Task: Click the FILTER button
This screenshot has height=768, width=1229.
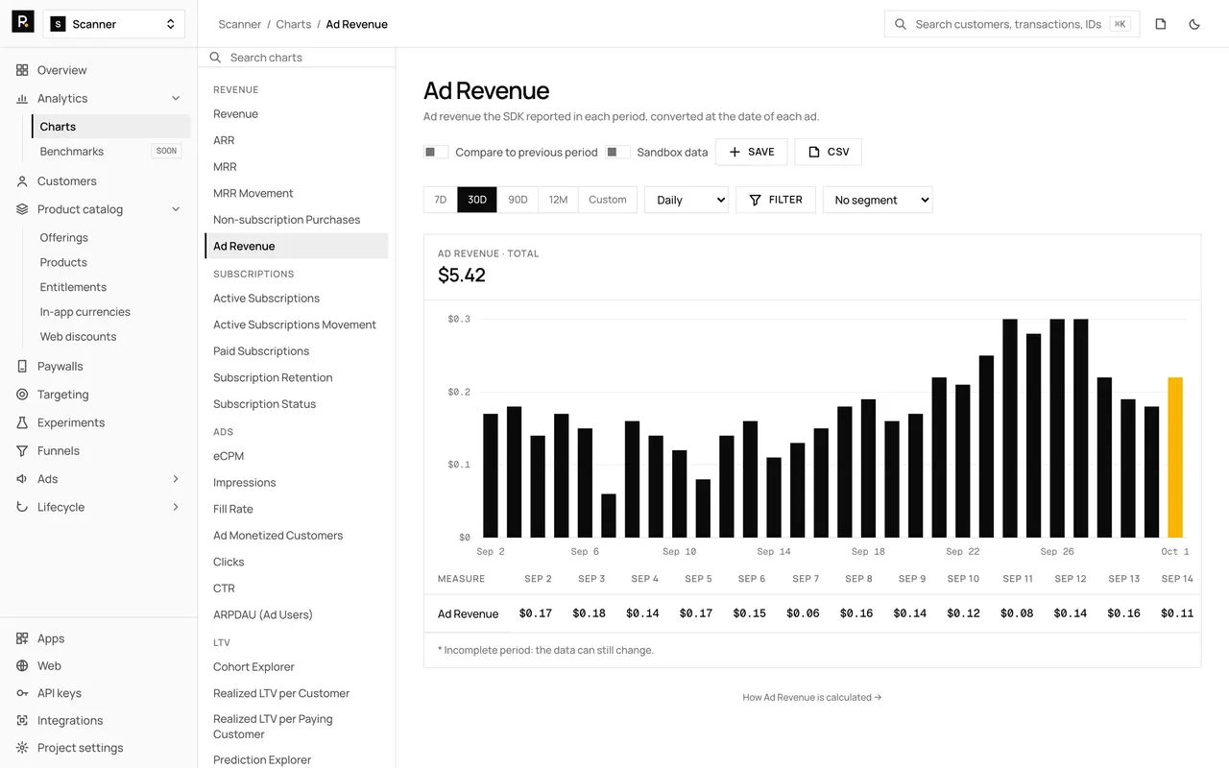Action: (776, 200)
